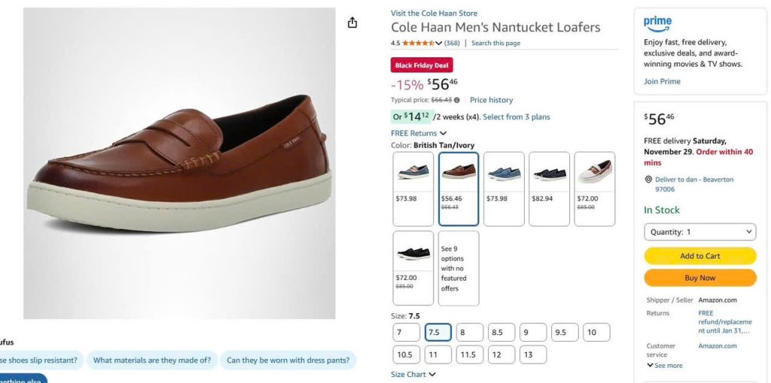Viewport: 771px width, 383px height.
Task: Click the star rating icons
Action: pyautogui.click(x=418, y=44)
